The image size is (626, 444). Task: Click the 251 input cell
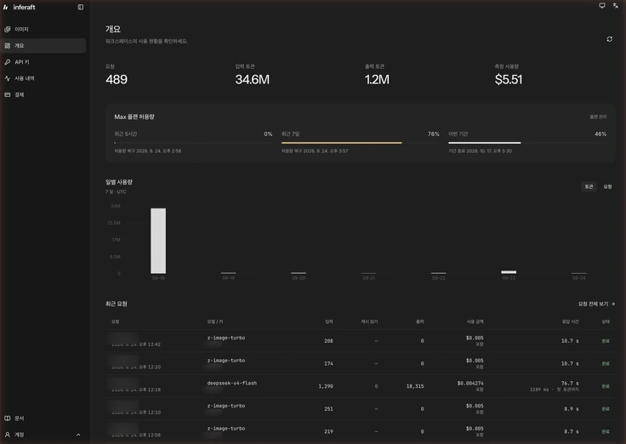coord(328,409)
